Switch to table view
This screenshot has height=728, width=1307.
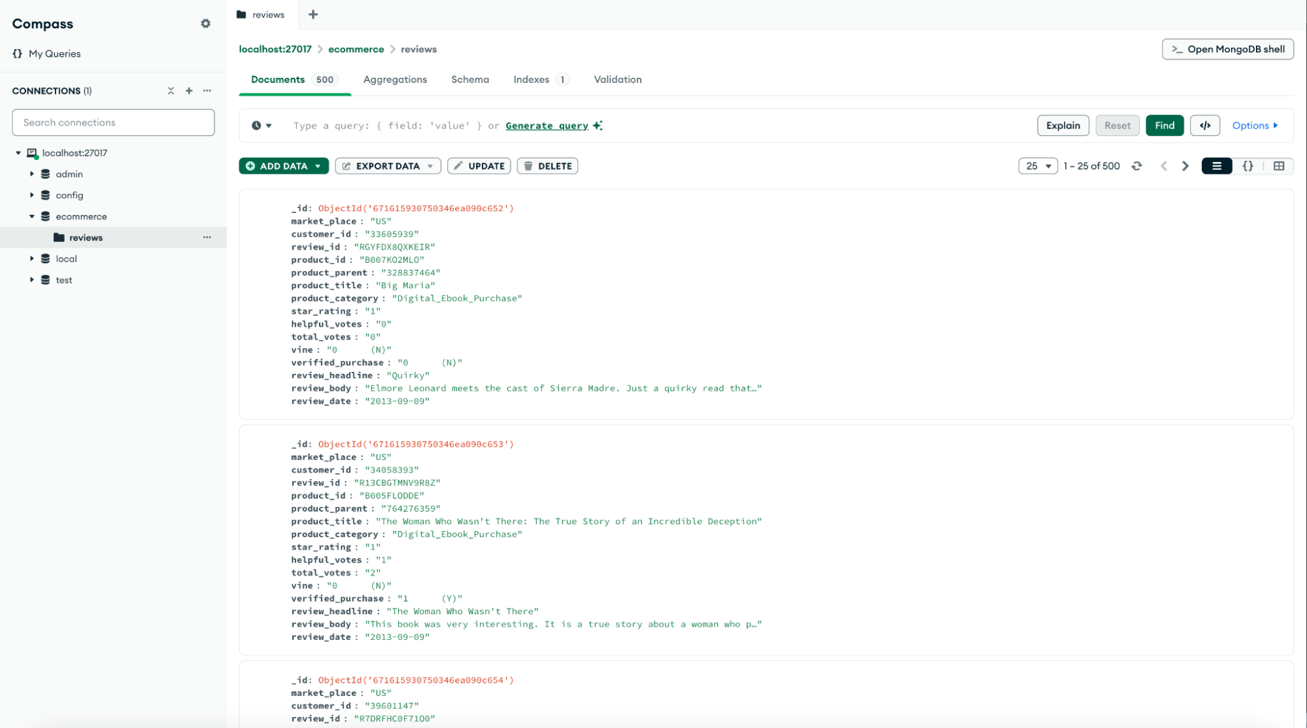[1279, 166]
